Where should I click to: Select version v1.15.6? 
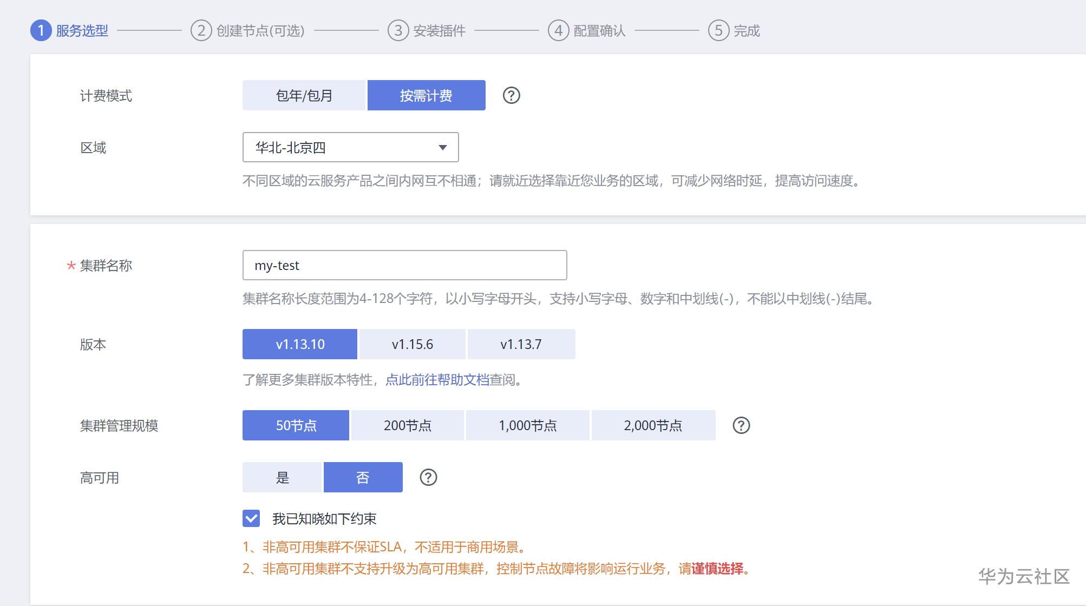412,344
